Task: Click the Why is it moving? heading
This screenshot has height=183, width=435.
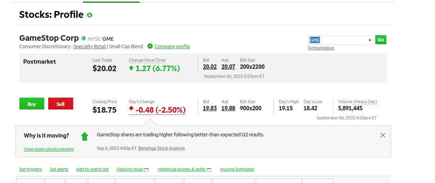Action: pos(47,136)
